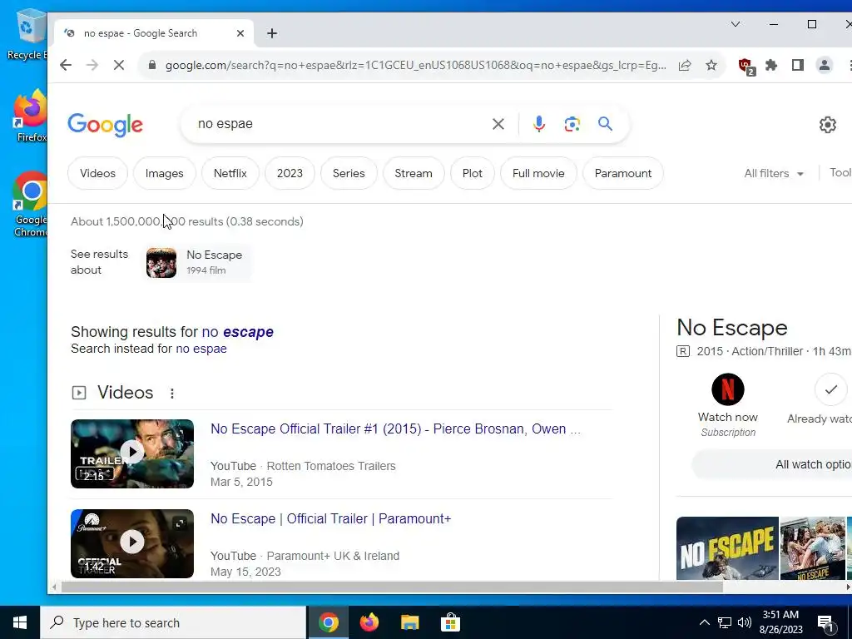The height and width of the screenshot is (639, 852).
Task: Close the 'no espae - Google Search' tab
Action: (x=240, y=33)
